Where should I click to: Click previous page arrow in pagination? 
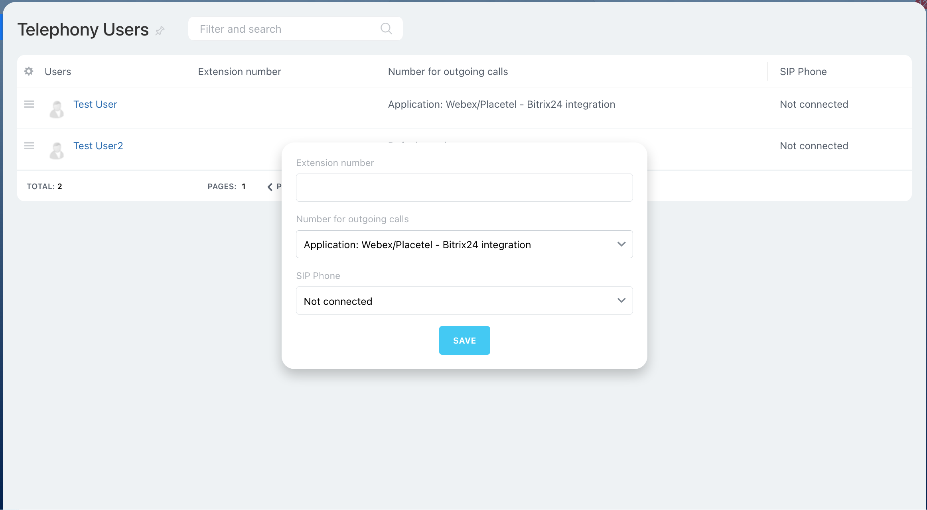point(270,187)
